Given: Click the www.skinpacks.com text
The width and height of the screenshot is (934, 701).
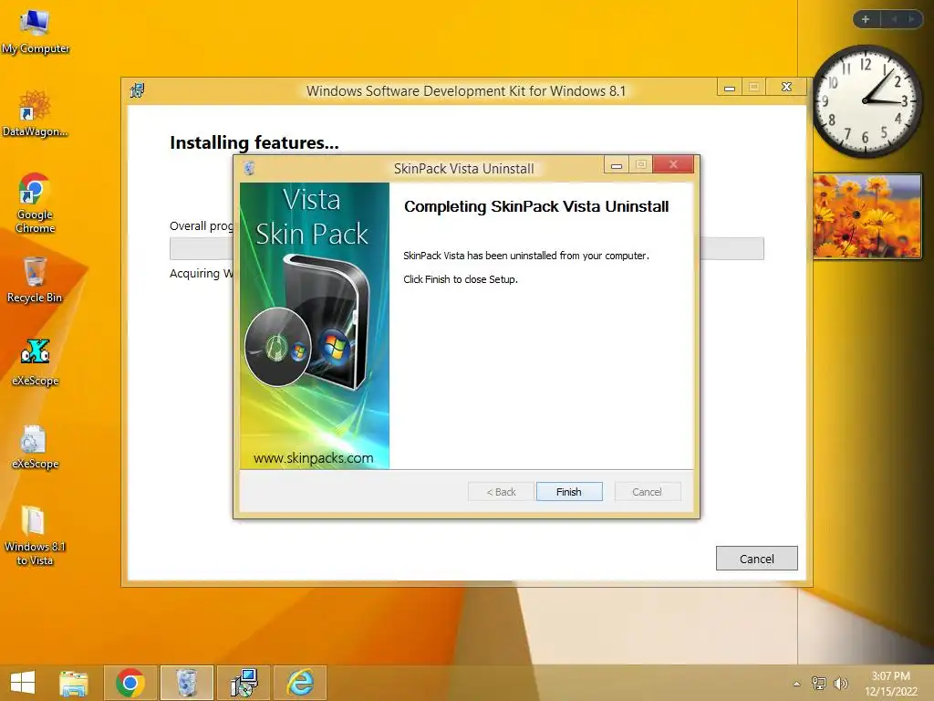Looking at the screenshot, I should pyautogui.click(x=314, y=458).
